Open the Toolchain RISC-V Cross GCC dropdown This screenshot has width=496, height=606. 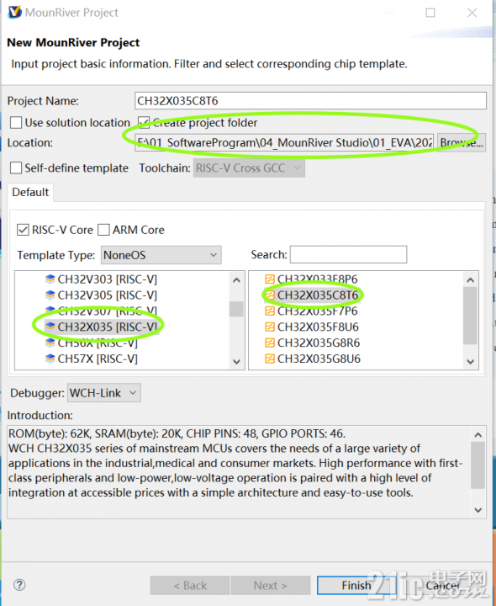point(249,168)
